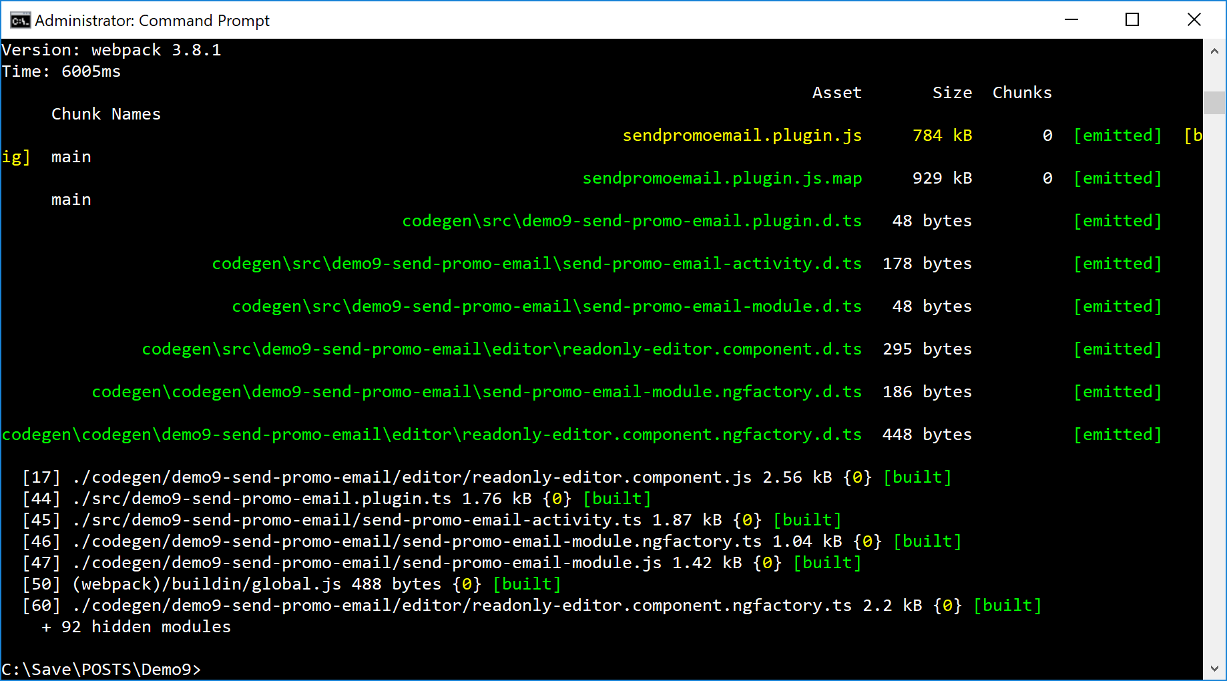
Task: Click the [built] tag on module [50]
Action: point(527,584)
